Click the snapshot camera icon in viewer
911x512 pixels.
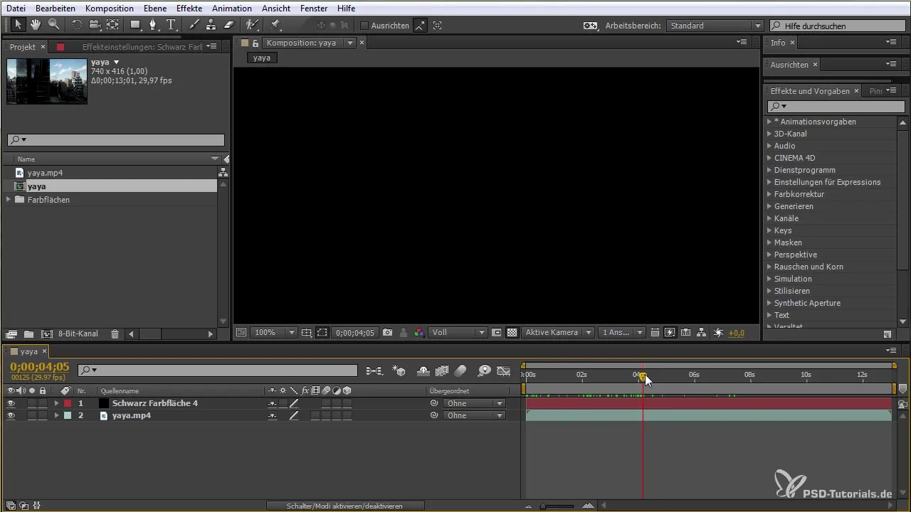[x=387, y=332]
